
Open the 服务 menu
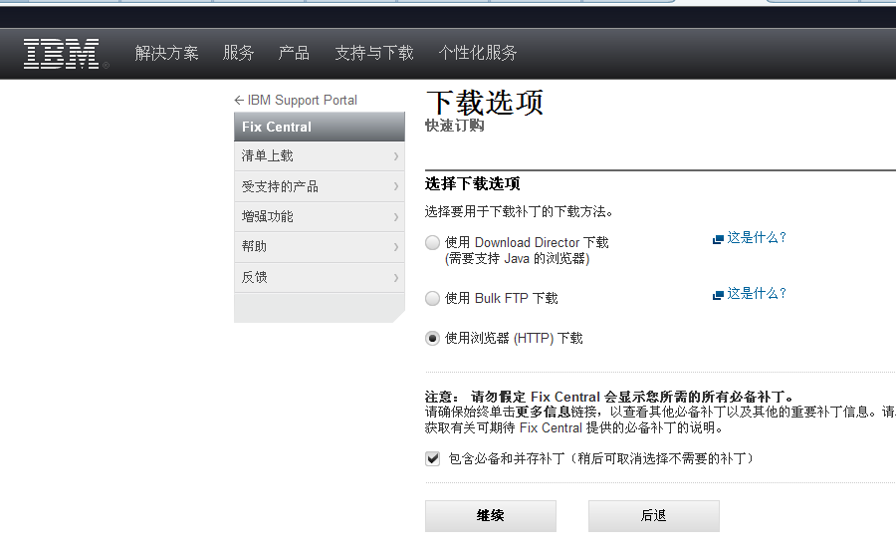238,53
